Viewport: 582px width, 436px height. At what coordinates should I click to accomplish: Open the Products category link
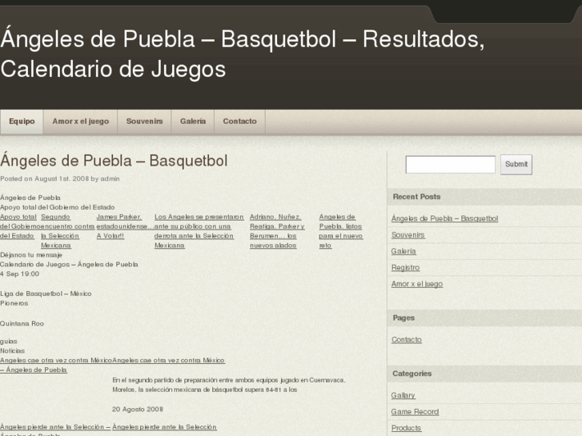406,428
